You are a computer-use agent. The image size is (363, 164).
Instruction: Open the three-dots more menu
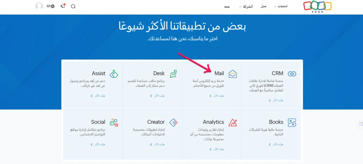click(227, 7)
